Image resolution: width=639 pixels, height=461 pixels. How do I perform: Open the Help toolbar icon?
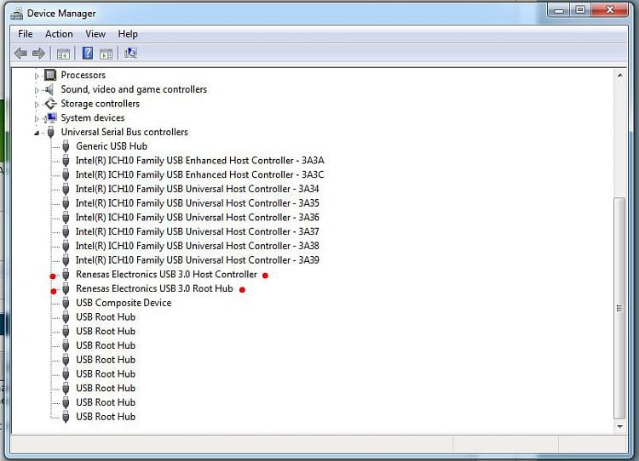(x=88, y=54)
